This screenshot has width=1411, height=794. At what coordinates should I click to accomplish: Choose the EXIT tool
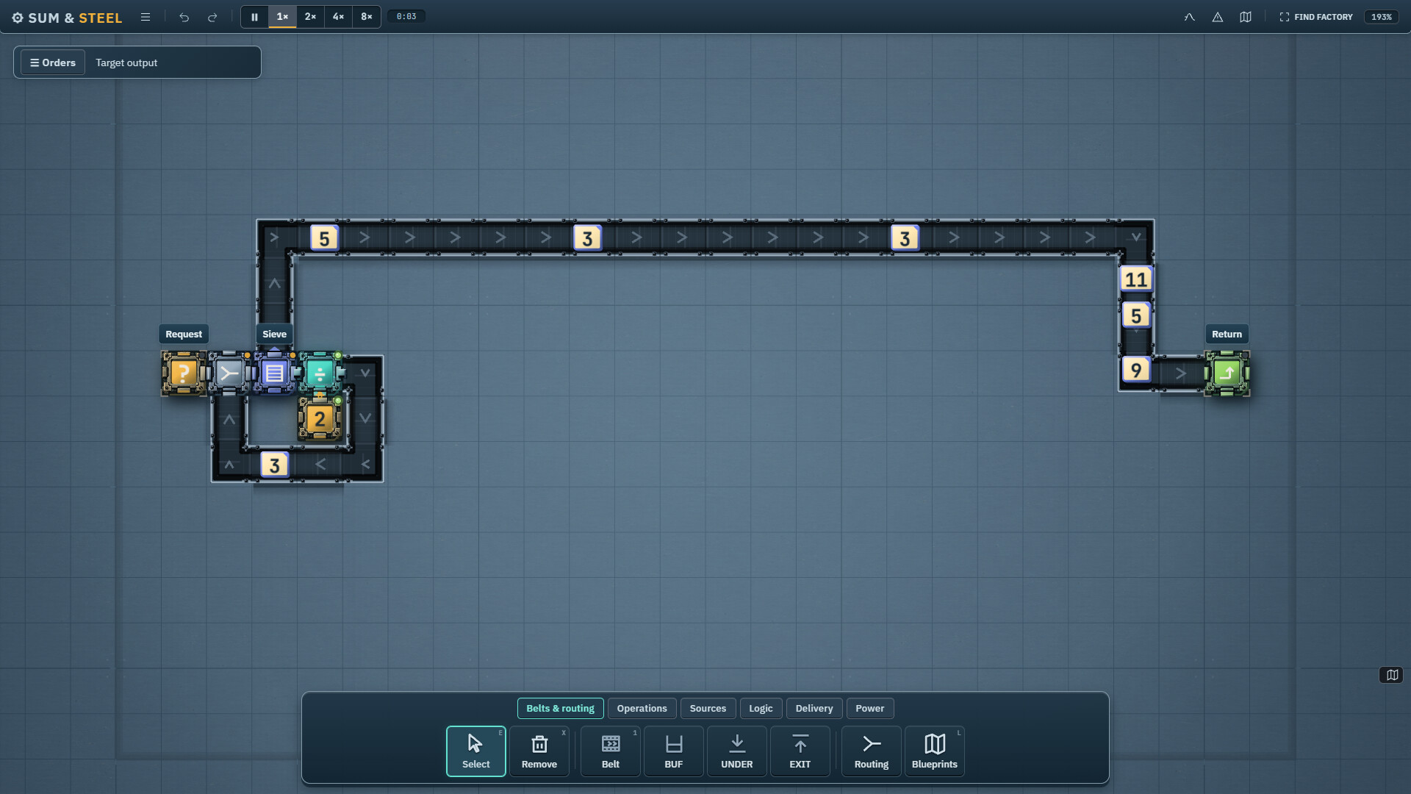[x=800, y=751]
